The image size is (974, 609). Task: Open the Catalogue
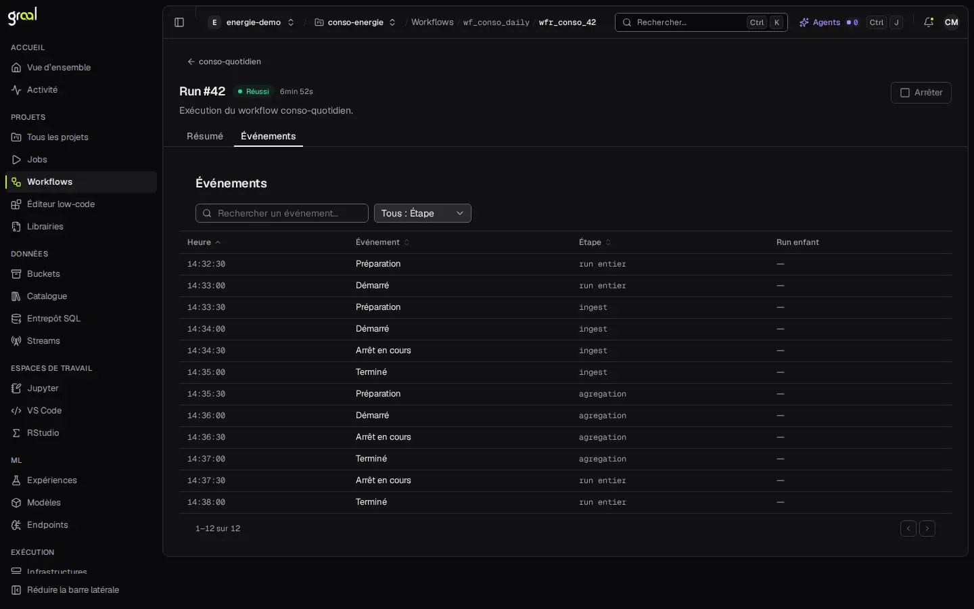point(80,296)
